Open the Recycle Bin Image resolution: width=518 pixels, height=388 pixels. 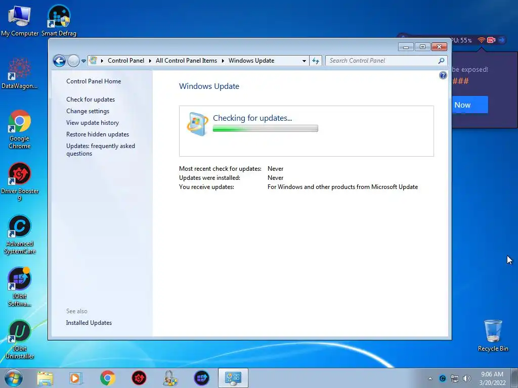(x=493, y=335)
